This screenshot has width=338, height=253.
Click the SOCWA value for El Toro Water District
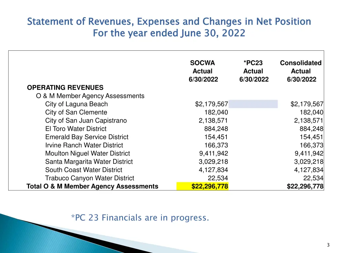(x=216, y=129)
